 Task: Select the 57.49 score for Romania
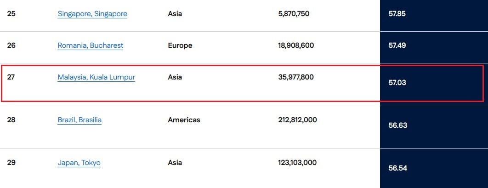(397, 46)
